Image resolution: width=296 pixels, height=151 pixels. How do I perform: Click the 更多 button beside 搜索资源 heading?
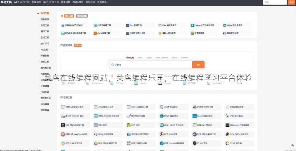pos(78,45)
